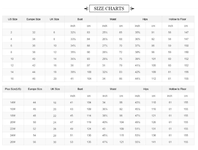This screenshot has width=198, height=150.
Task: Select Hips header in plus size table
Action: (146, 89)
